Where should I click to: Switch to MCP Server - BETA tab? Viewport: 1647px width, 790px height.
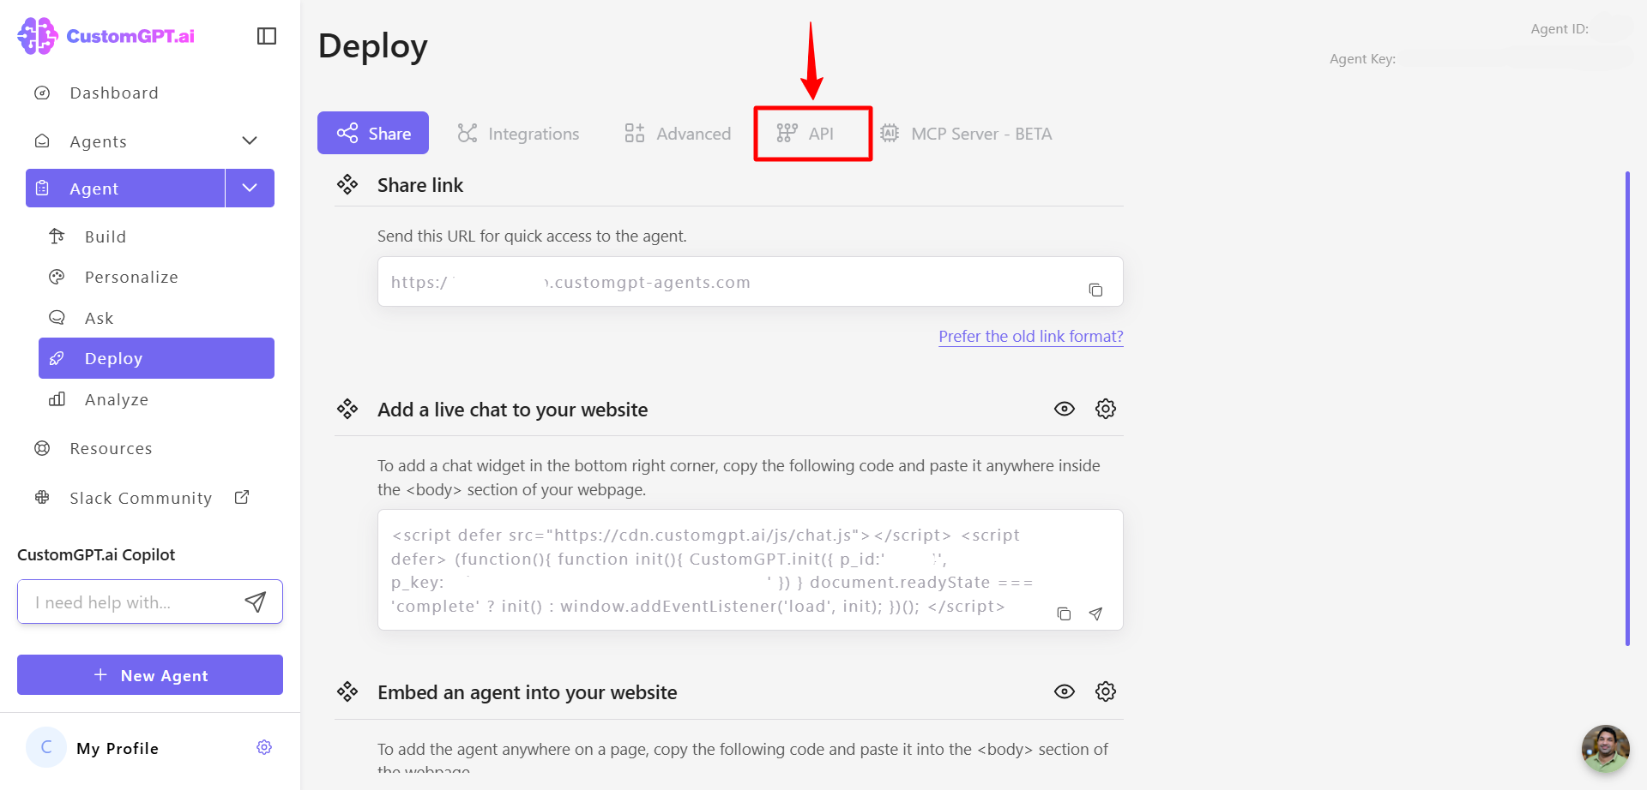coord(966,134)
